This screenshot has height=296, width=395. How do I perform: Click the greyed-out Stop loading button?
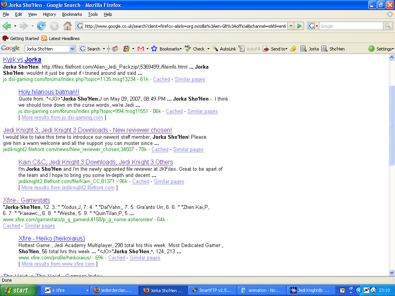[x=54, y=26]
